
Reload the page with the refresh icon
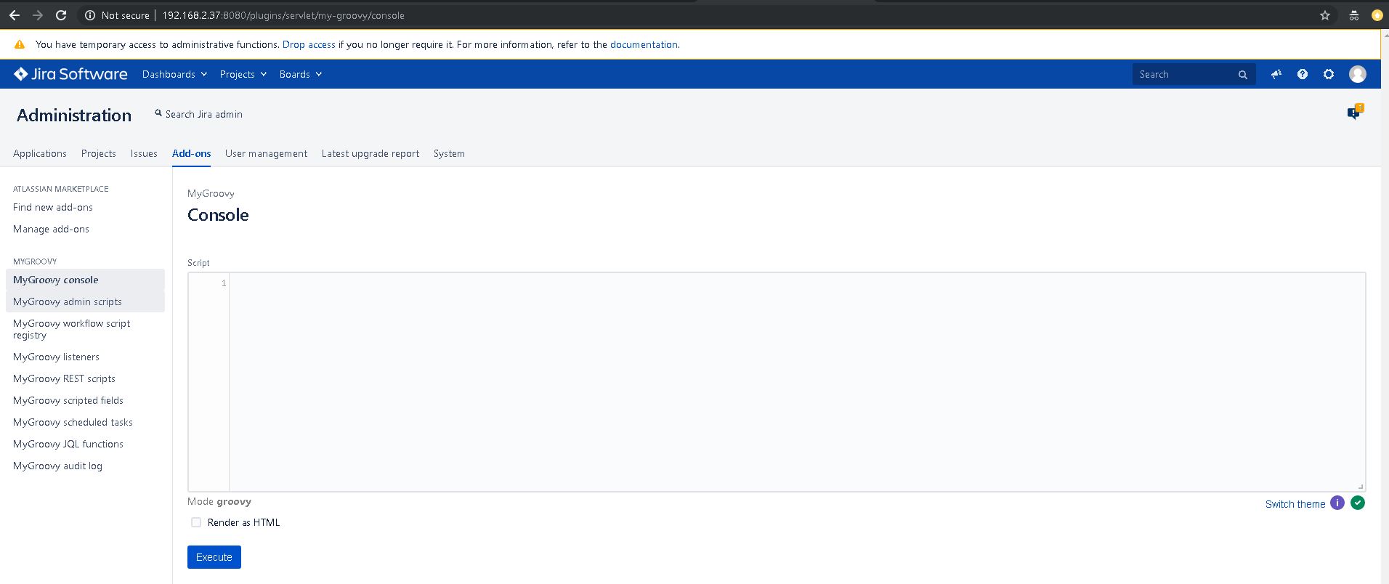point(61,15)
